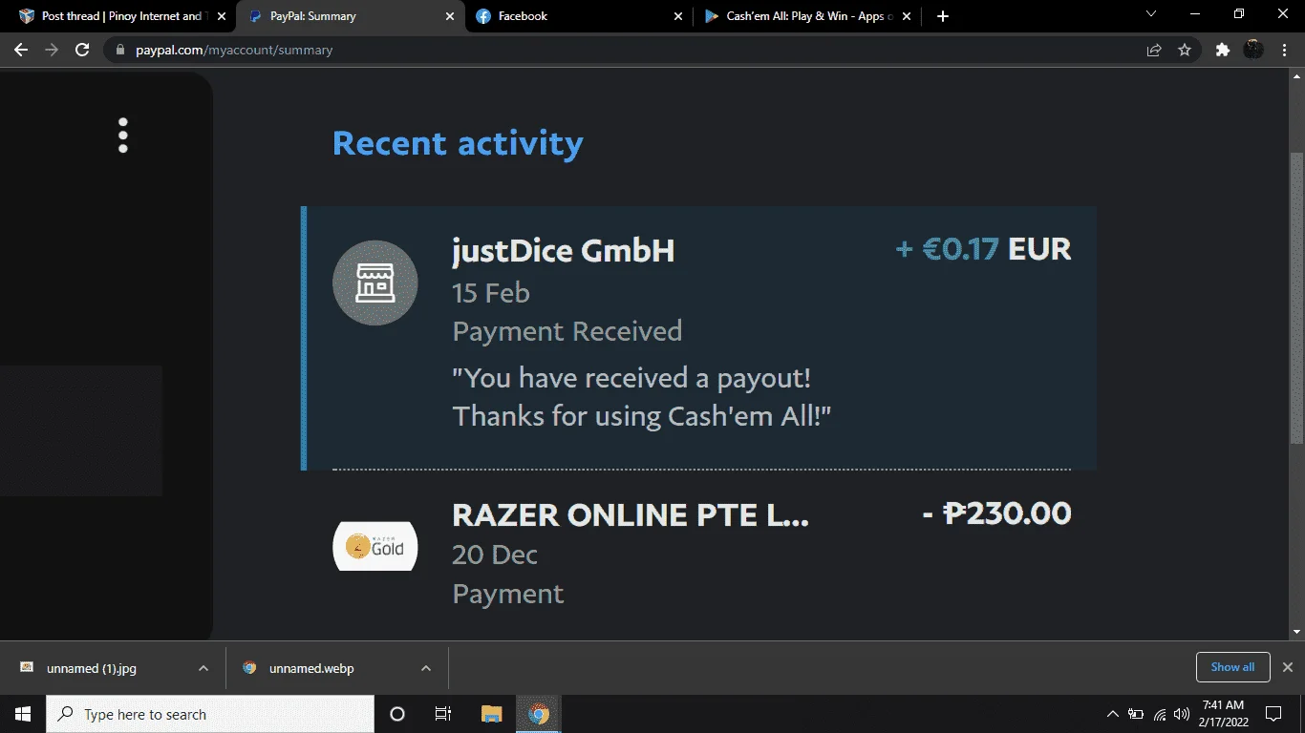
Task: Click the Windows taskbar search box
Action: point(210,714)
